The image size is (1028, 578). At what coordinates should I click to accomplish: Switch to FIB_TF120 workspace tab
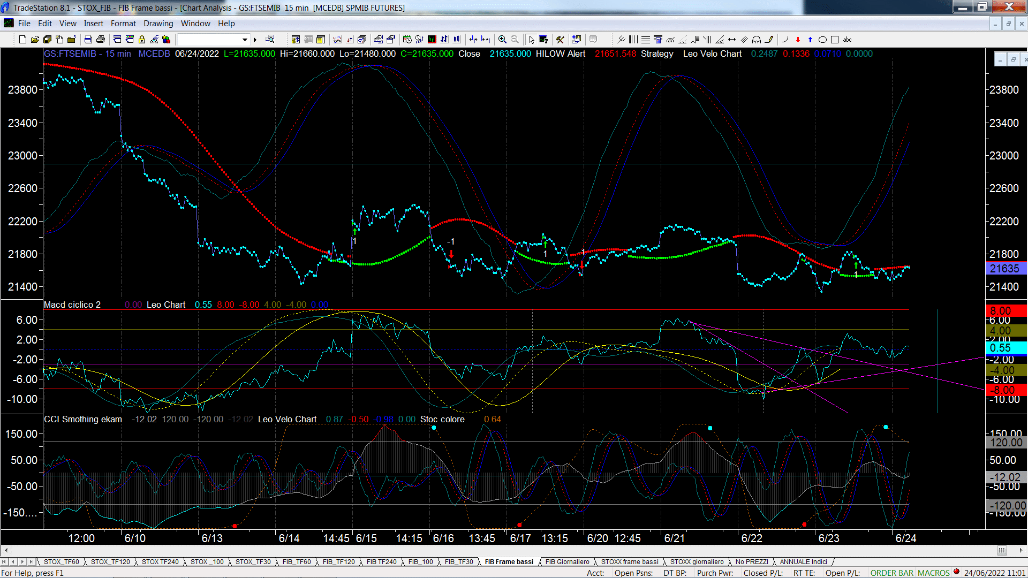pyautogui.click(x=339, y=562)
